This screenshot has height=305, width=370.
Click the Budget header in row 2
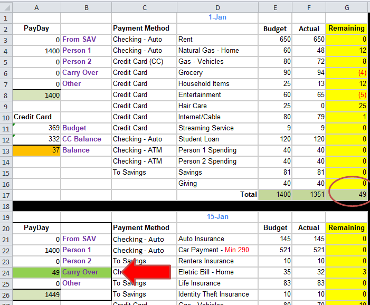275,29
